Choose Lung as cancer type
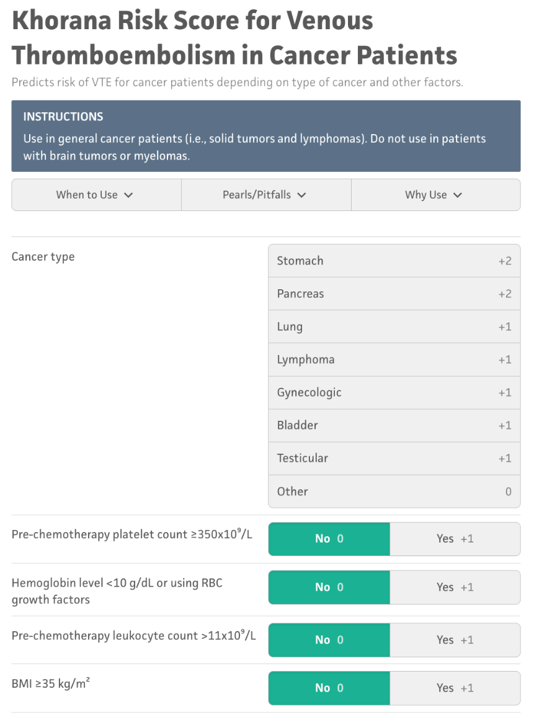Image resolution: width=534 pixels, height=720 pixels. pyautogui.click(x=394, y=326)
